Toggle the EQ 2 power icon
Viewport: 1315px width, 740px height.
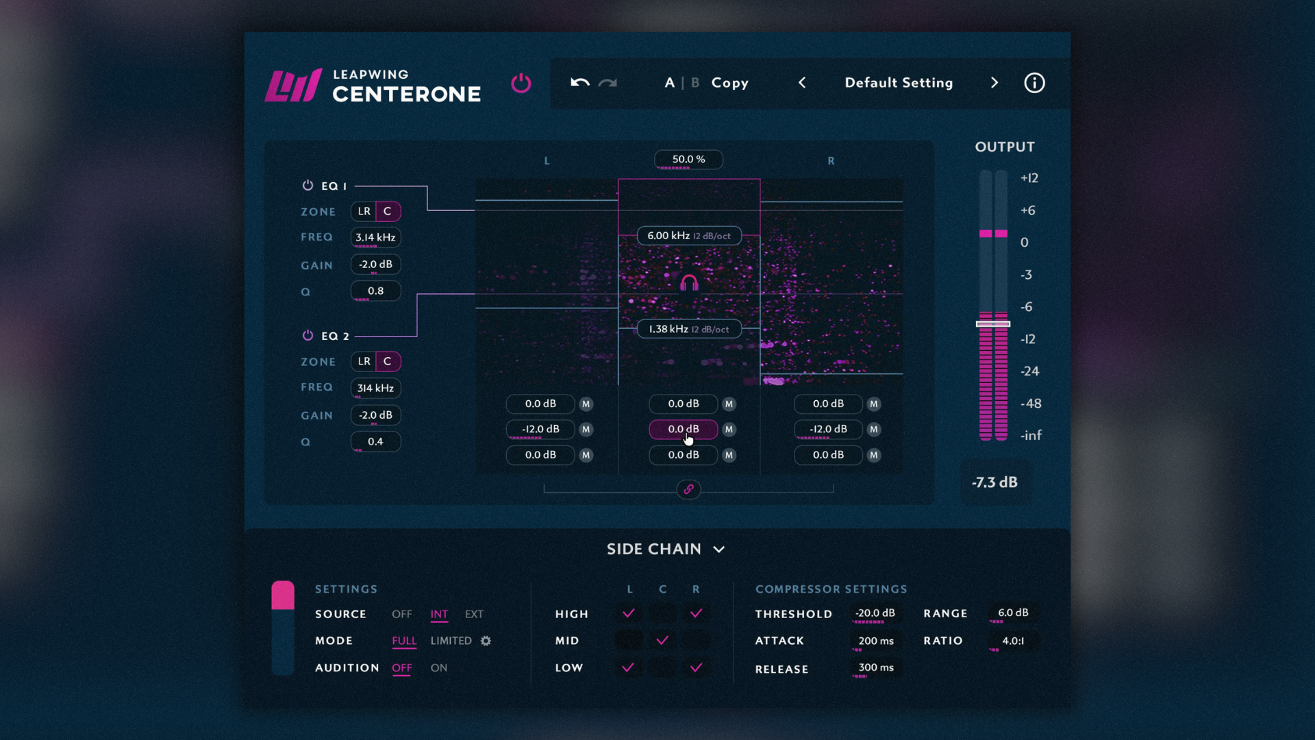(x=308, y=335)
